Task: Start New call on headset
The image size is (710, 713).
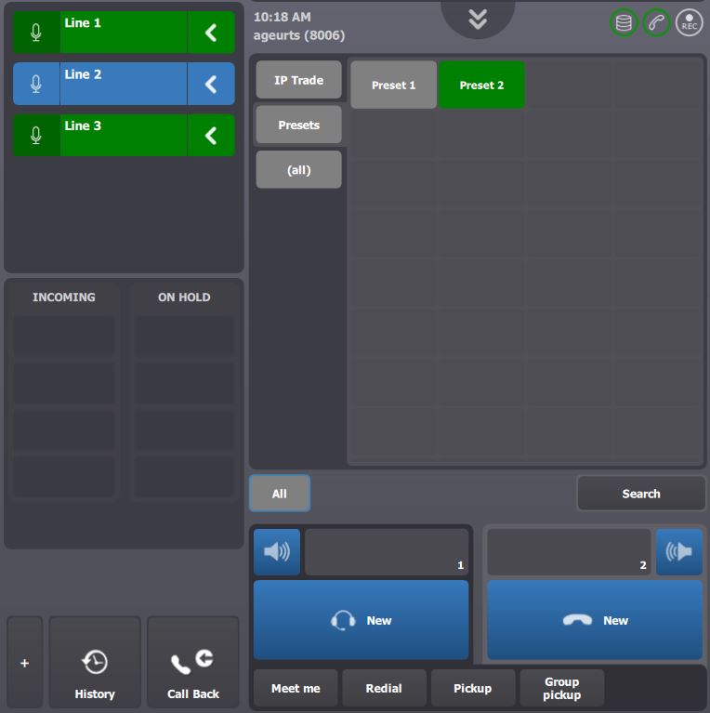Action: (x=361, y=620)
